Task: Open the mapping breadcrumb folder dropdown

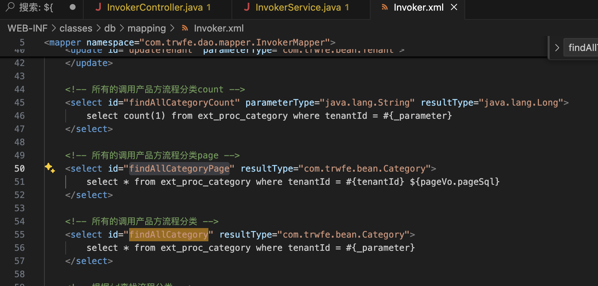Action: click(x=146, y=28)
